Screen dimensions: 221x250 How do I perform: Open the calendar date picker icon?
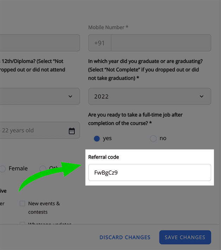click(x=72, y=131)
